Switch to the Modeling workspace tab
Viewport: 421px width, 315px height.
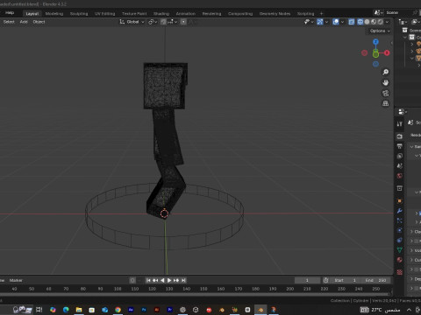(x=54, y=14)
